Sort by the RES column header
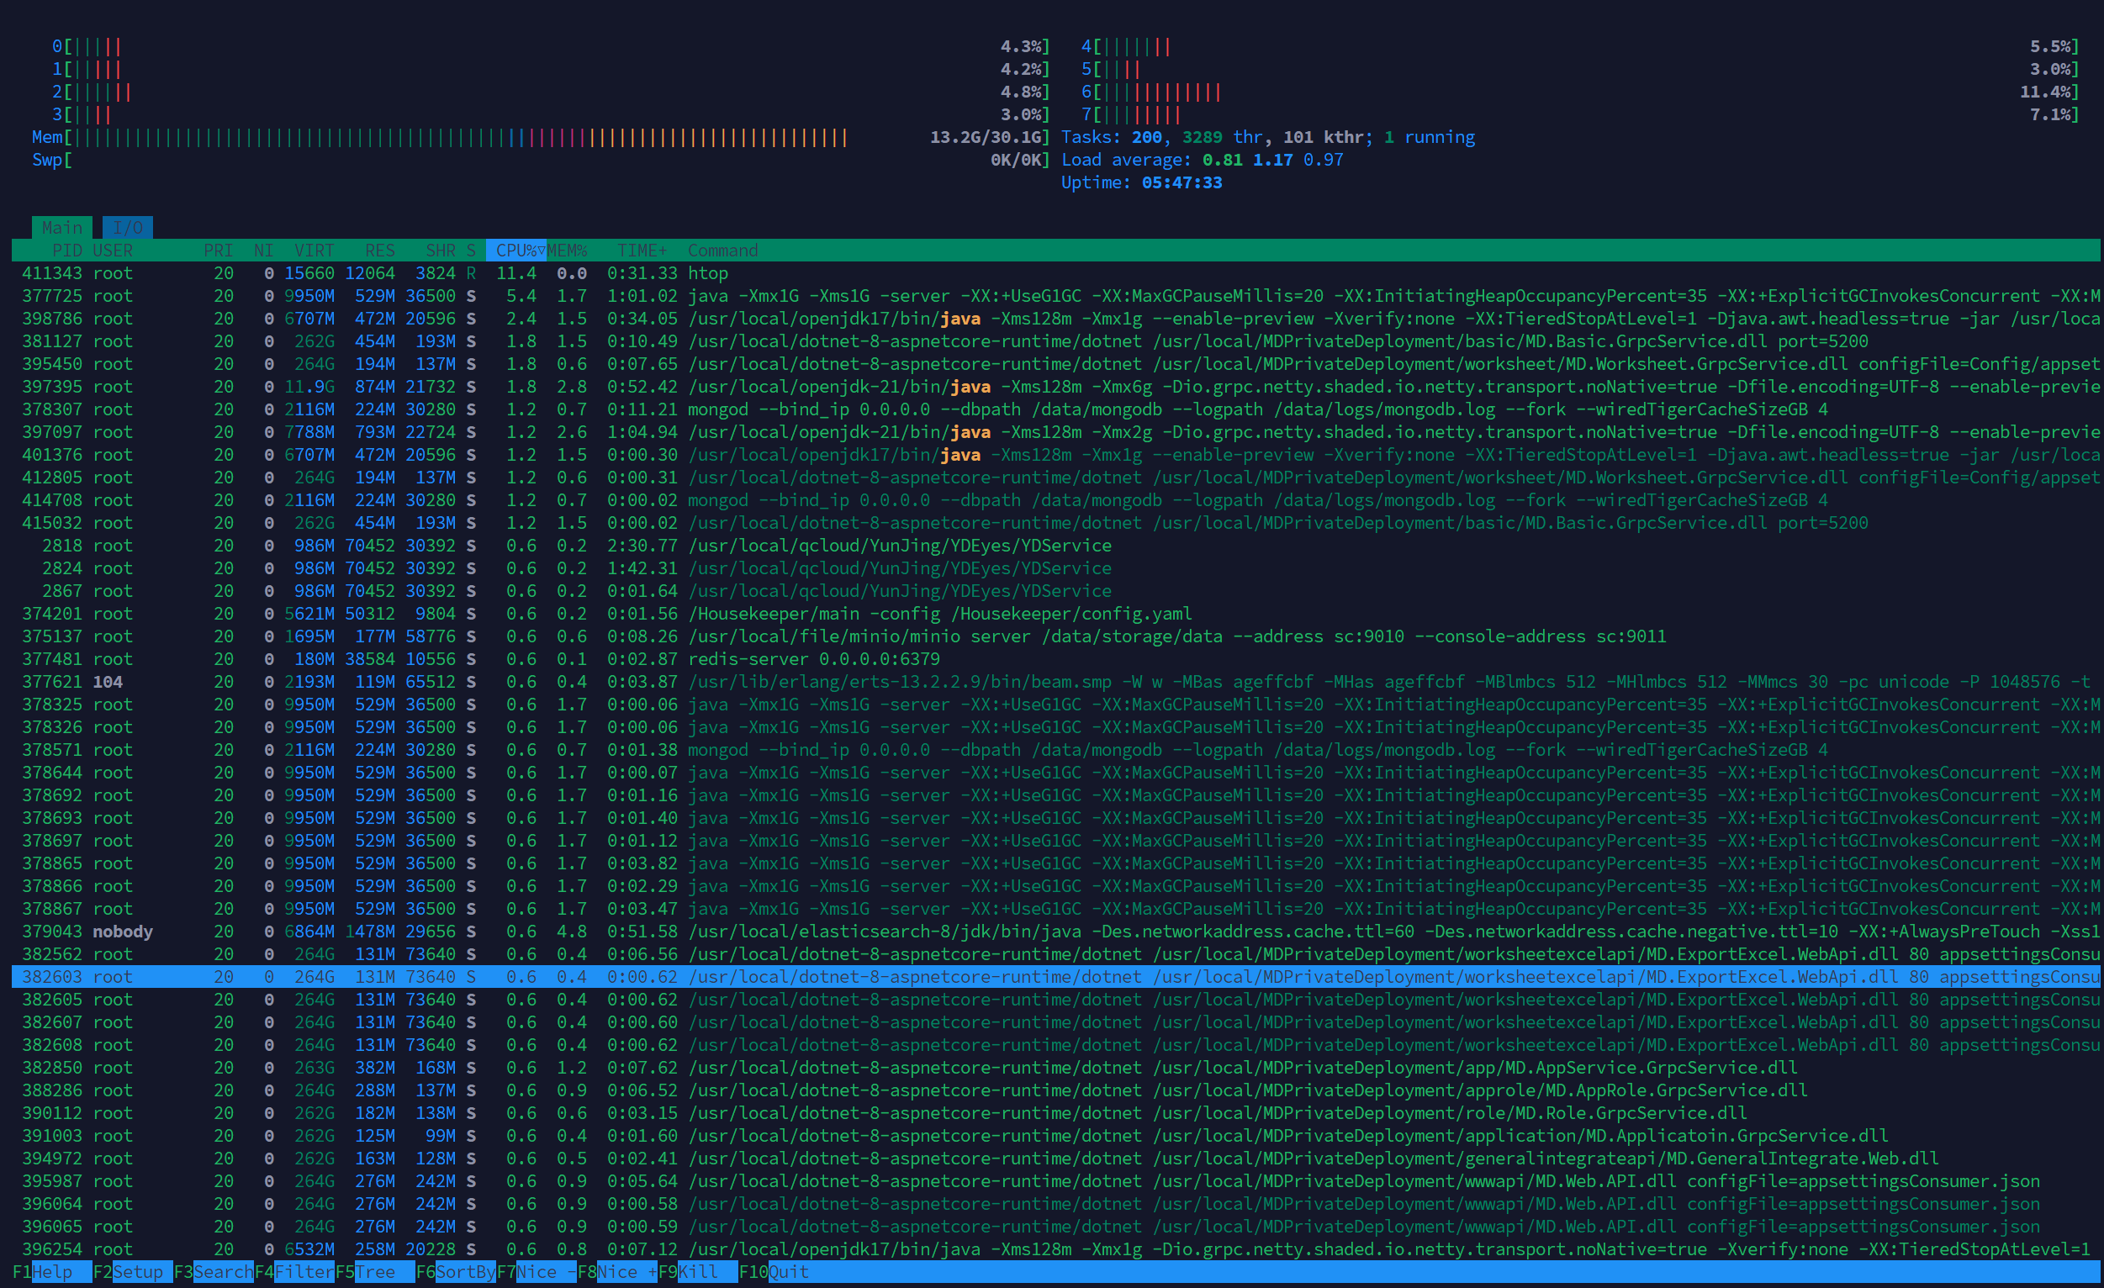 (x=380, y=251)
